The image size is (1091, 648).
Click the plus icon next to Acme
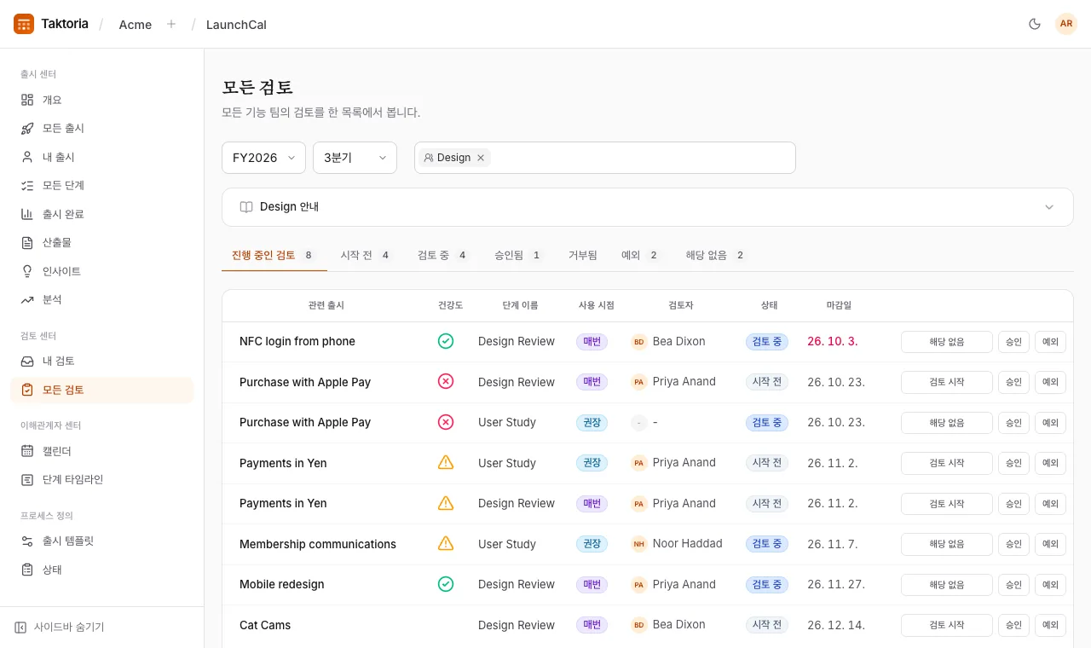pos(171,24)
